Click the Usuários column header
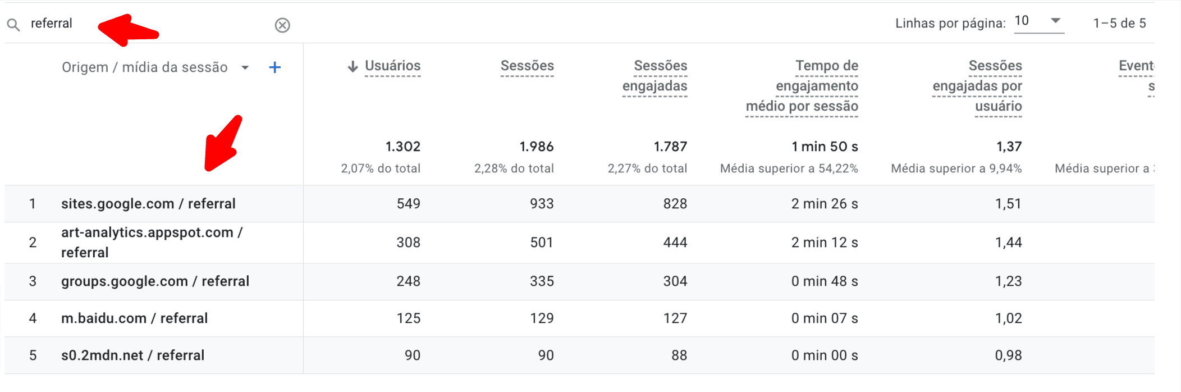Image resolution: width=1181 pixels, height=392 pixels. [x=392, y=65]
